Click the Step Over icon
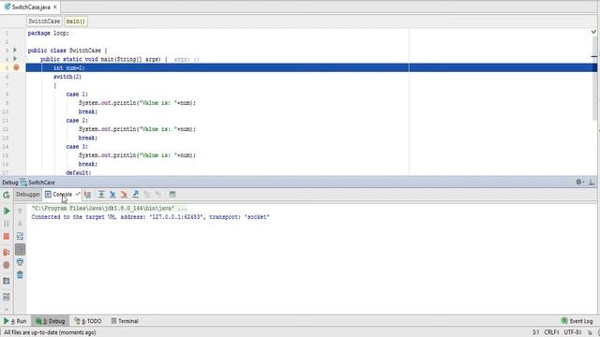This screenshot has width=600, height=337. tap(101, 195)
